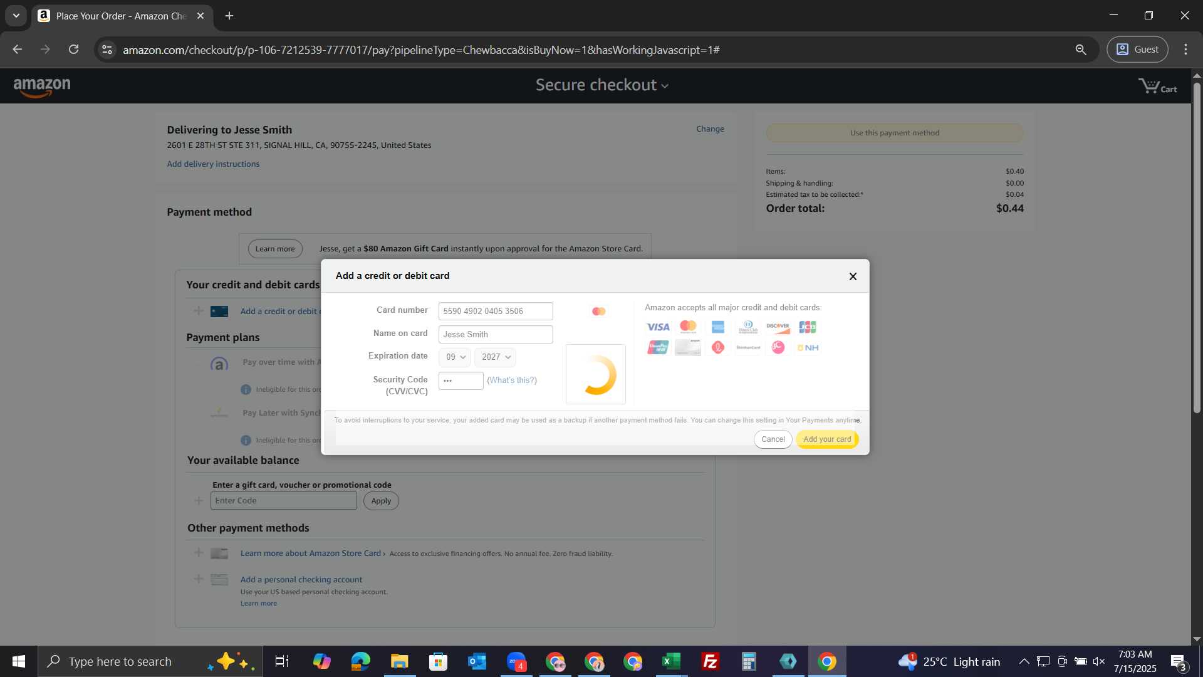Click the Cancel button in card dialog
This screenshot has height=677, width=1203.
773,439
